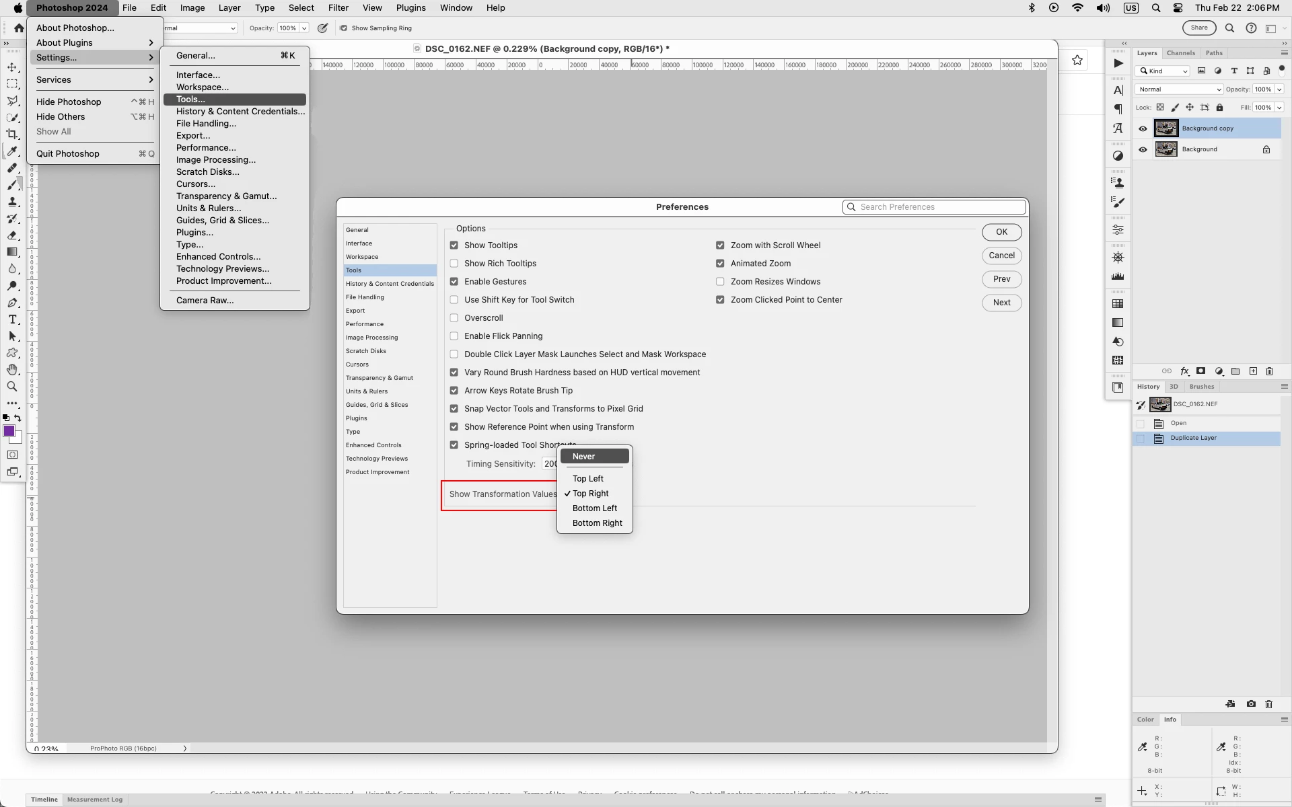Delete layer with Layers panel trash icon

[x=1270, y=371]
